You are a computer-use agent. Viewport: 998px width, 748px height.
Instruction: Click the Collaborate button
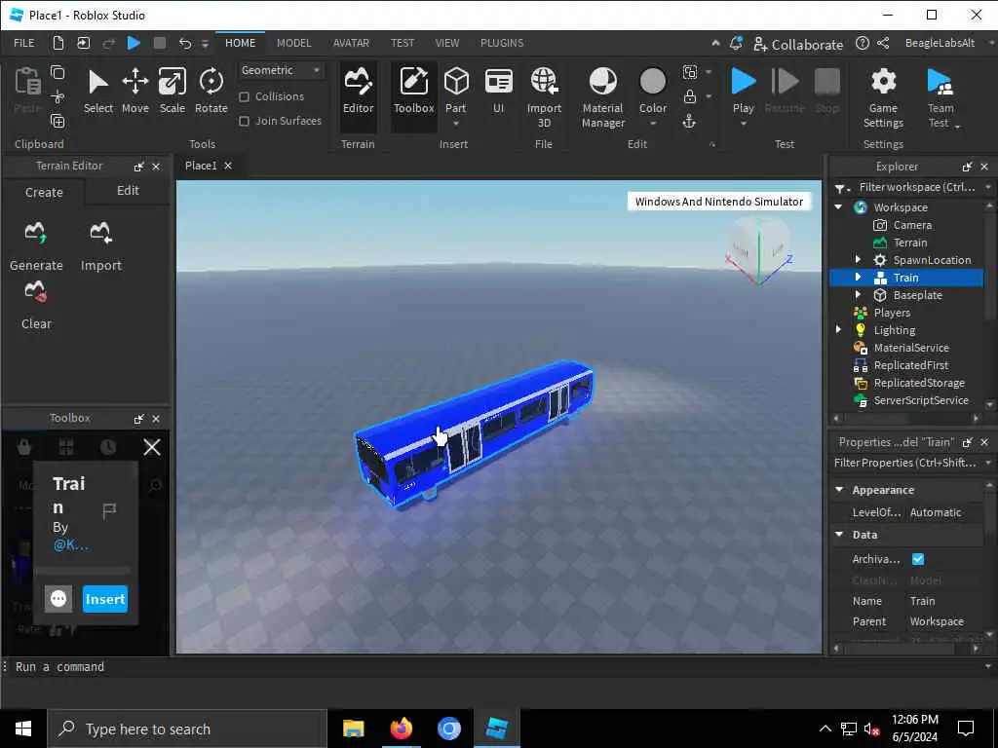click(x=797, y=44)
